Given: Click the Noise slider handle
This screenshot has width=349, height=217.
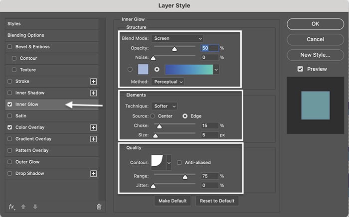Looking at the screenshot, I should tap(153, 58).
